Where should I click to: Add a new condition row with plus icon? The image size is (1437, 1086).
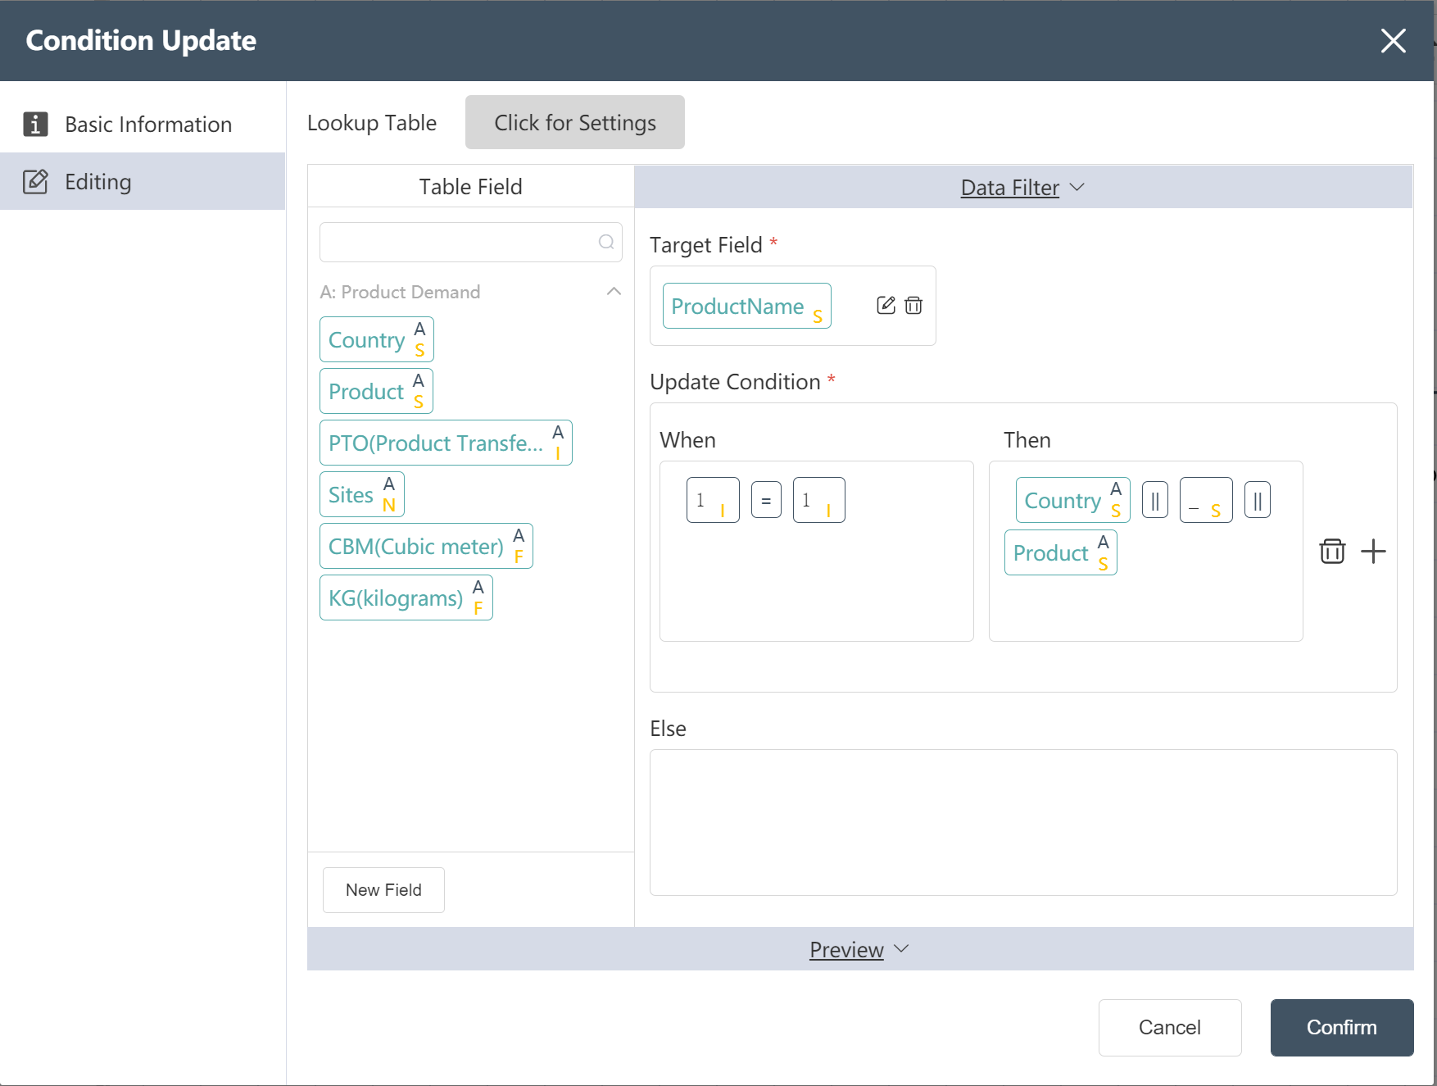click(1373, 552)
